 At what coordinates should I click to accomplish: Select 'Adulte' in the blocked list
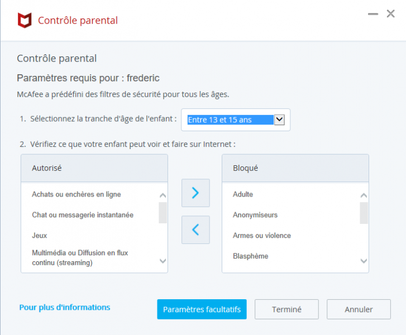pyautogui.click(x=243, y=194)
